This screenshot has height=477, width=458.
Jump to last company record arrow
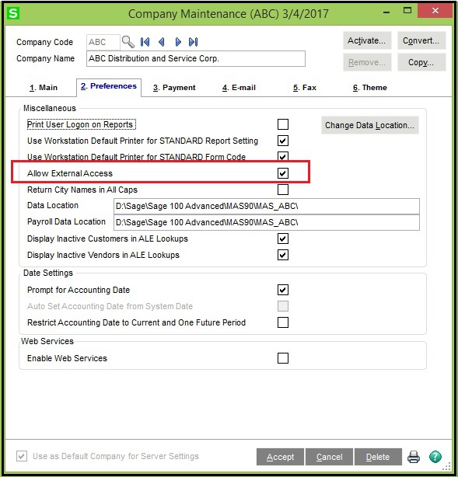(194, 42)
